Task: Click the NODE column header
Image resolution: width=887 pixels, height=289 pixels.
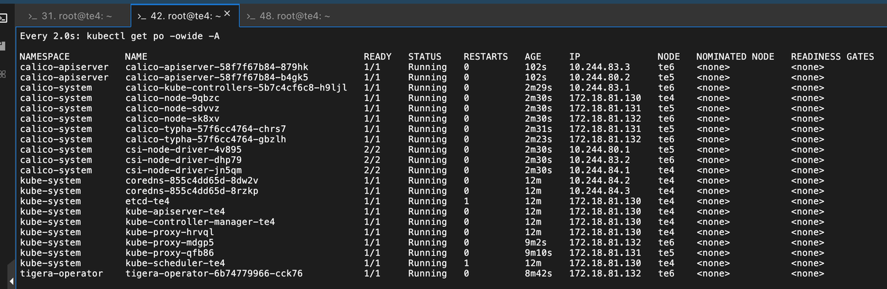Action: tap(669, 57)
